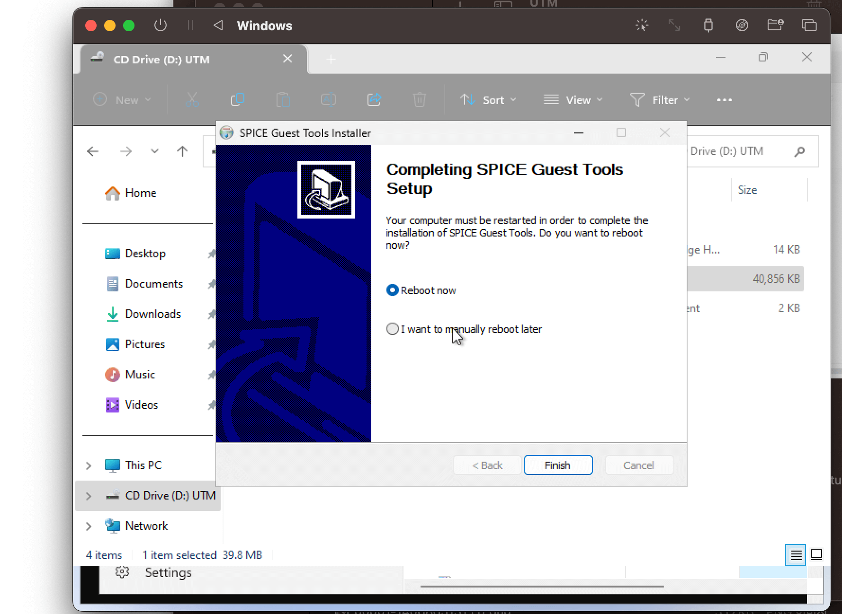Expand the This PC tree node
Image resolution: width=842 pixels, height=614 pixels.
click(x=89, y=465)
